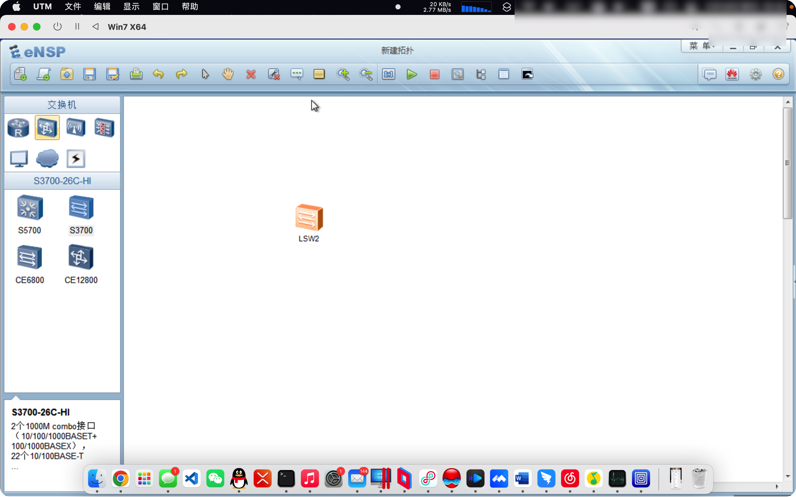Open the Huawei logo forum button
Image resolution: width=796 pixels, height=497 pixels.
coord(732,74)
